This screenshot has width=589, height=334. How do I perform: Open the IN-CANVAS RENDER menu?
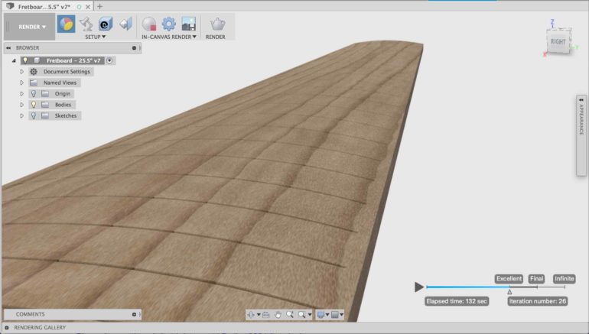point(168,37)
